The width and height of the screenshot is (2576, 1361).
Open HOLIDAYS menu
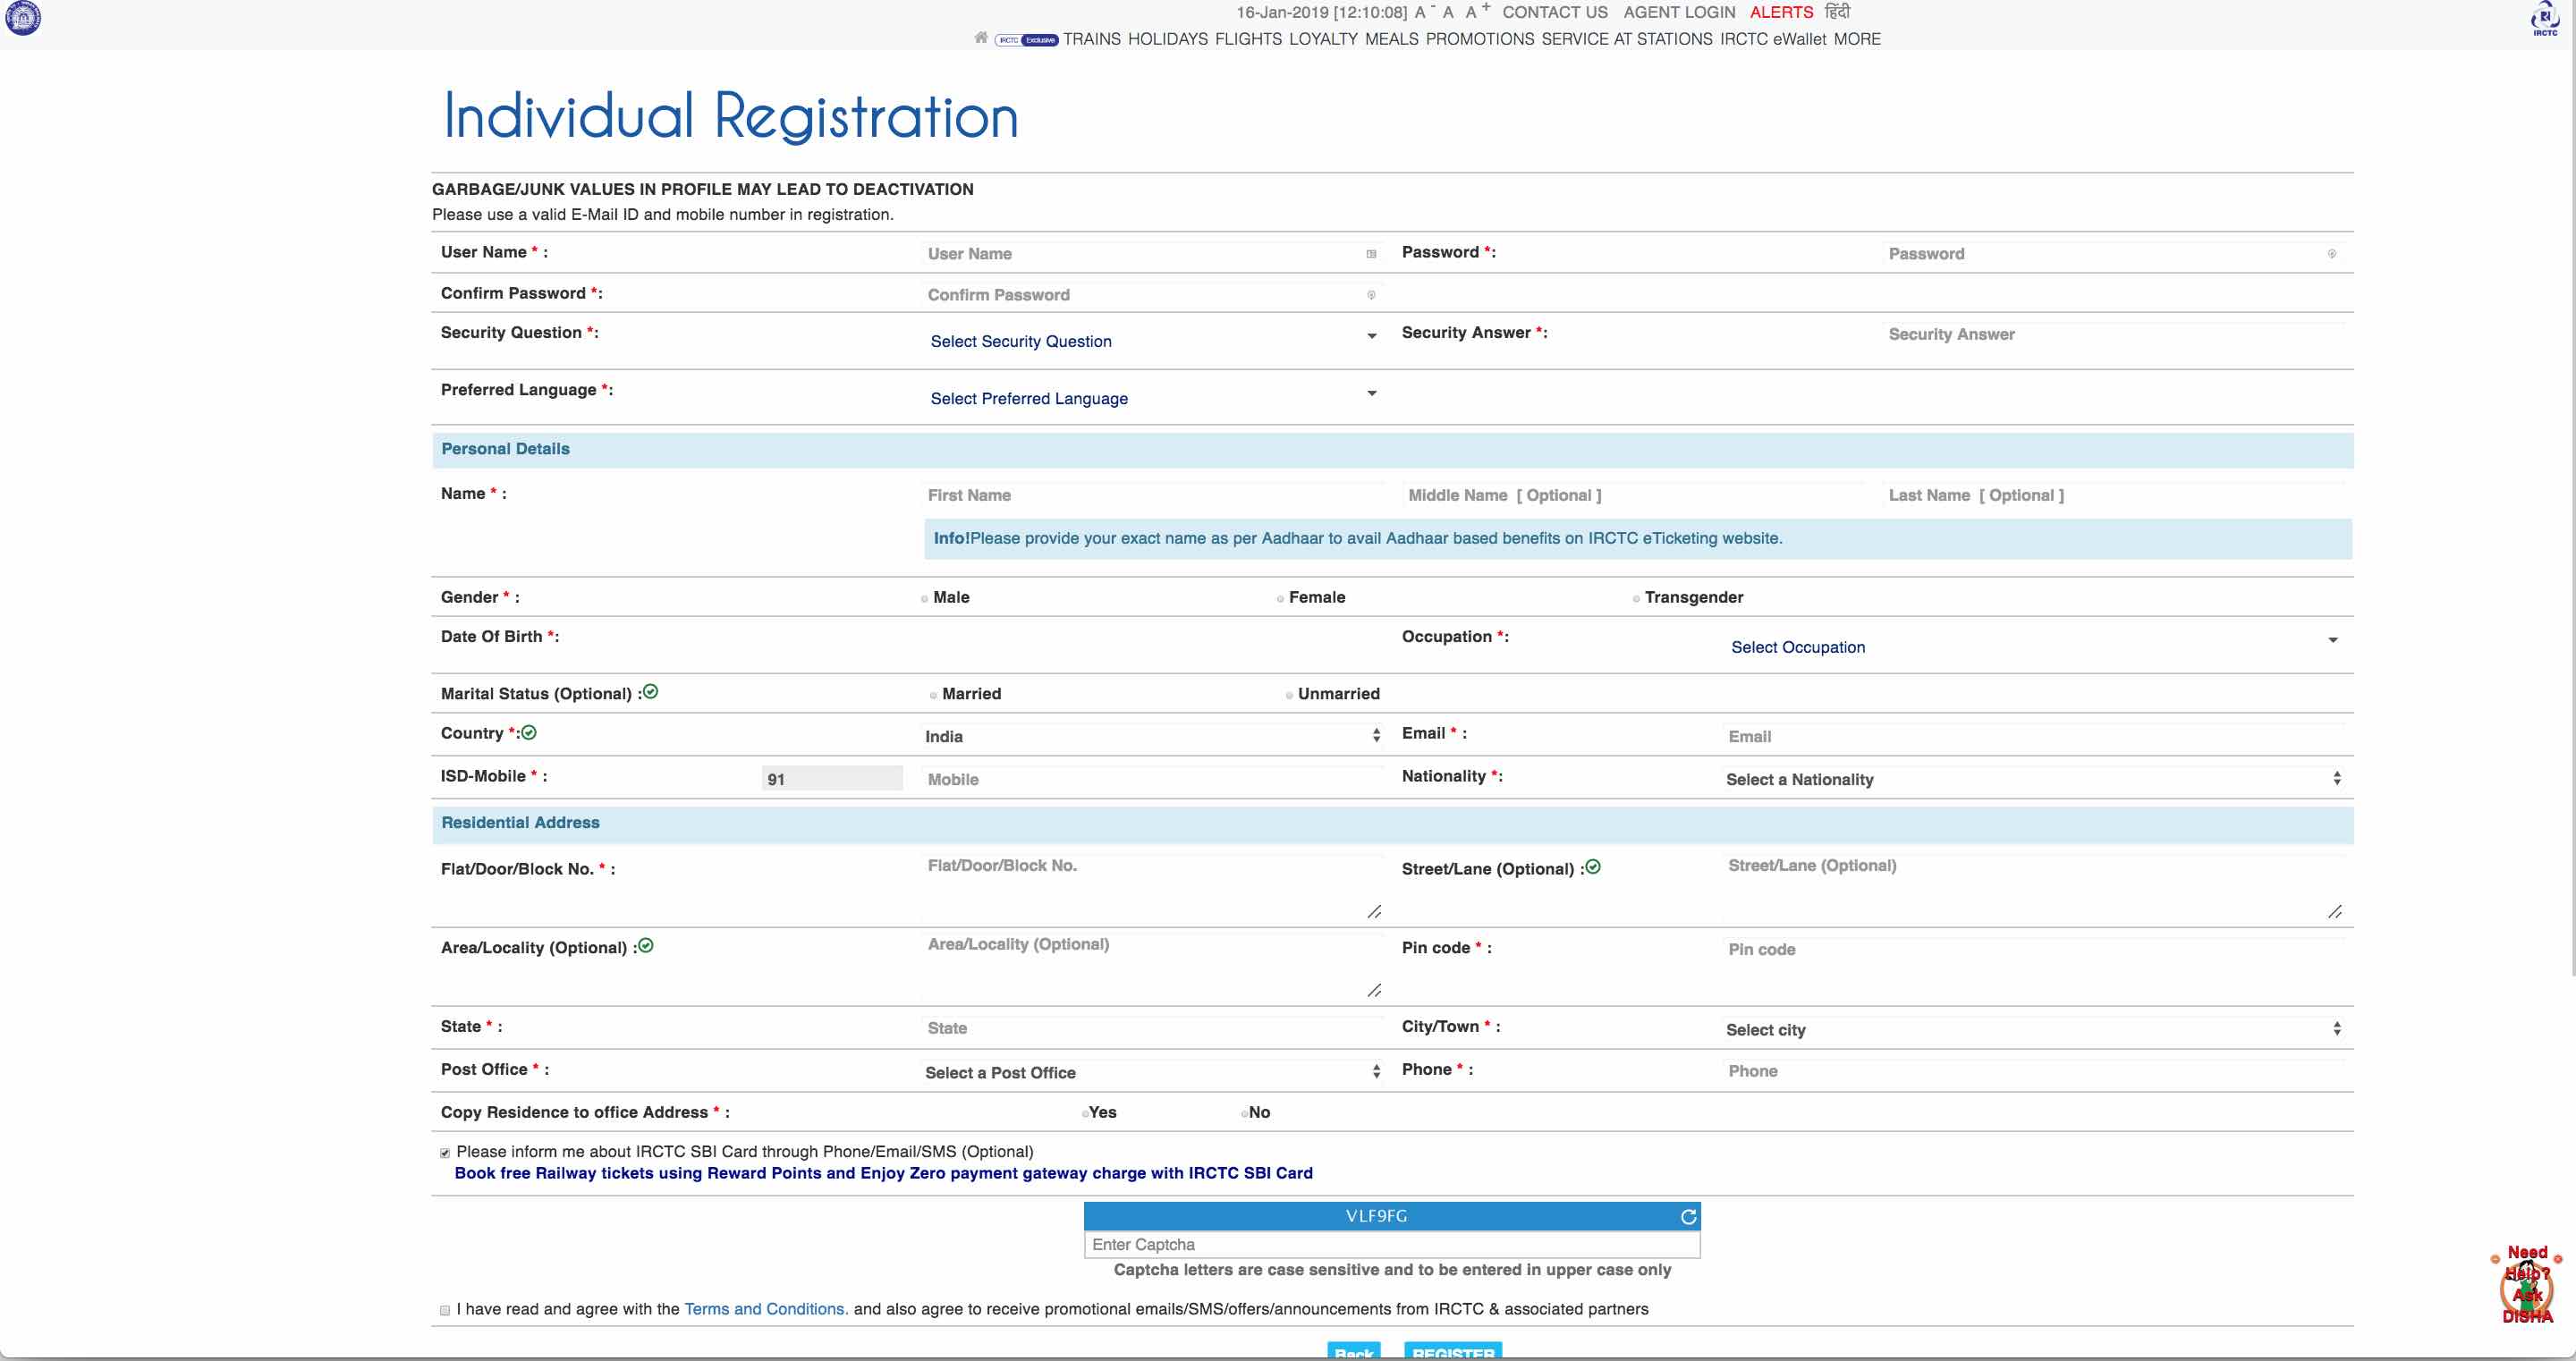click(x=1168, y=39)
